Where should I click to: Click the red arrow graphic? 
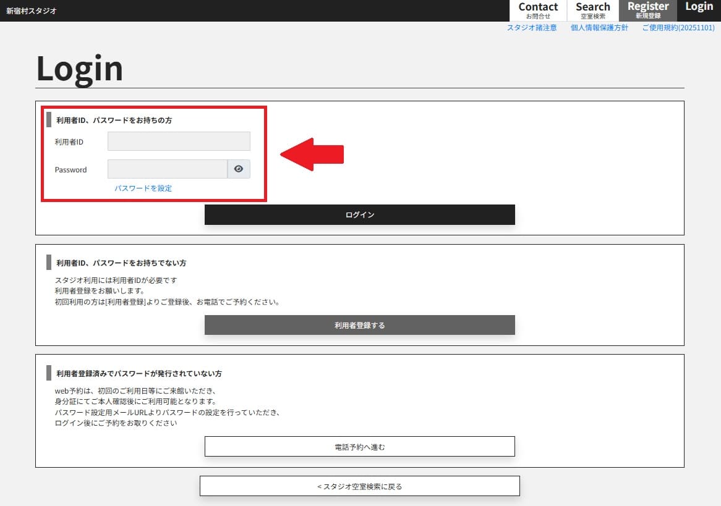312,154
